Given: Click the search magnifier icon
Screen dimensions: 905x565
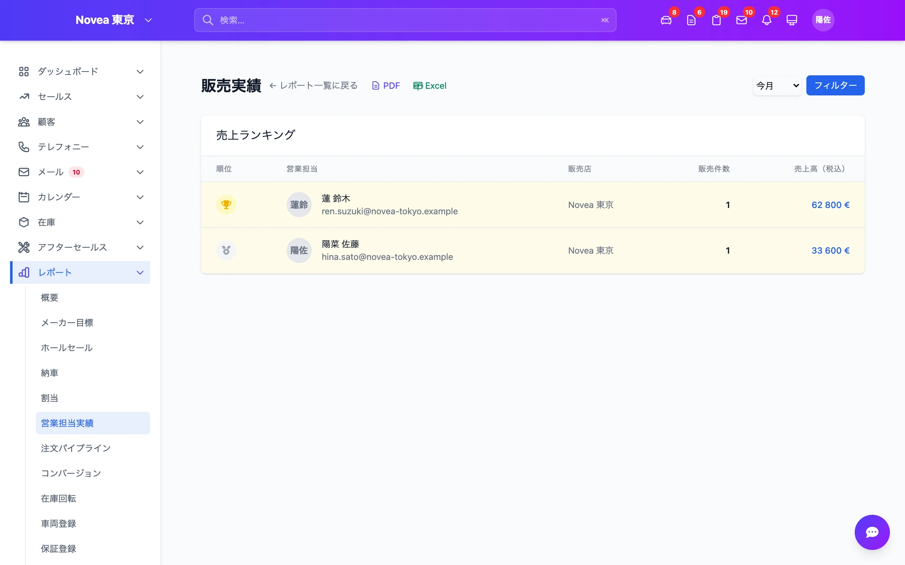Looking at the screenshot, I should coord(208,20).
